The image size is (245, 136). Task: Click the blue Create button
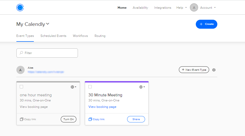click(x=206, y=24)
